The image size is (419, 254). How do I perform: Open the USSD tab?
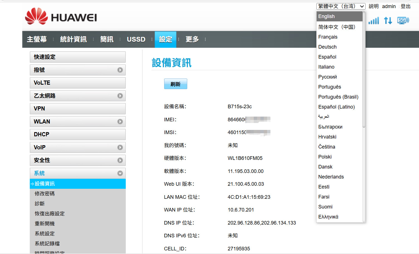tap(136, 39)
